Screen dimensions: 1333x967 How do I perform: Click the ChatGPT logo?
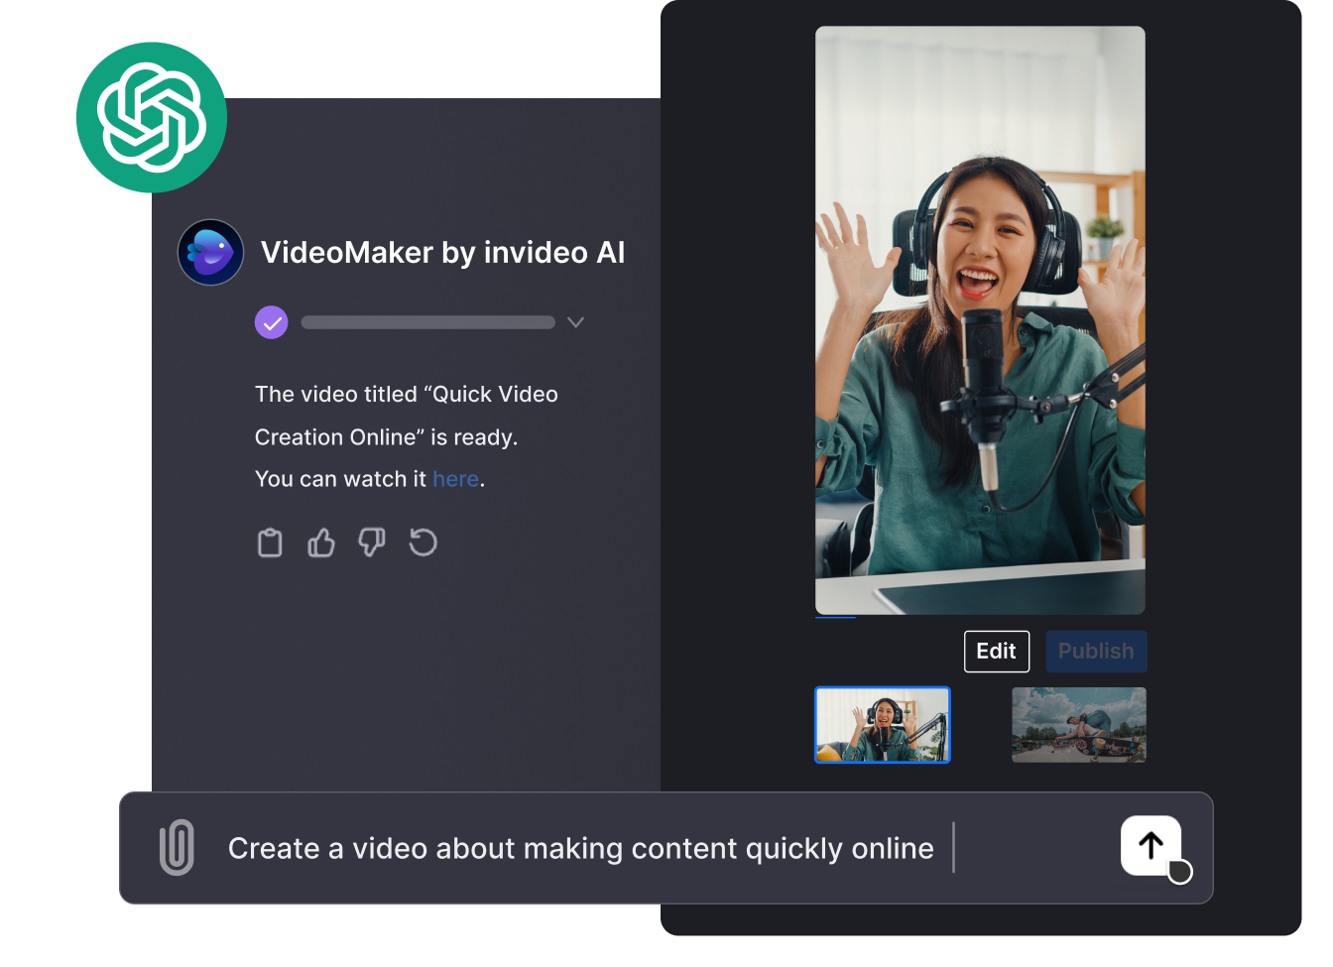tap(152, 117)
